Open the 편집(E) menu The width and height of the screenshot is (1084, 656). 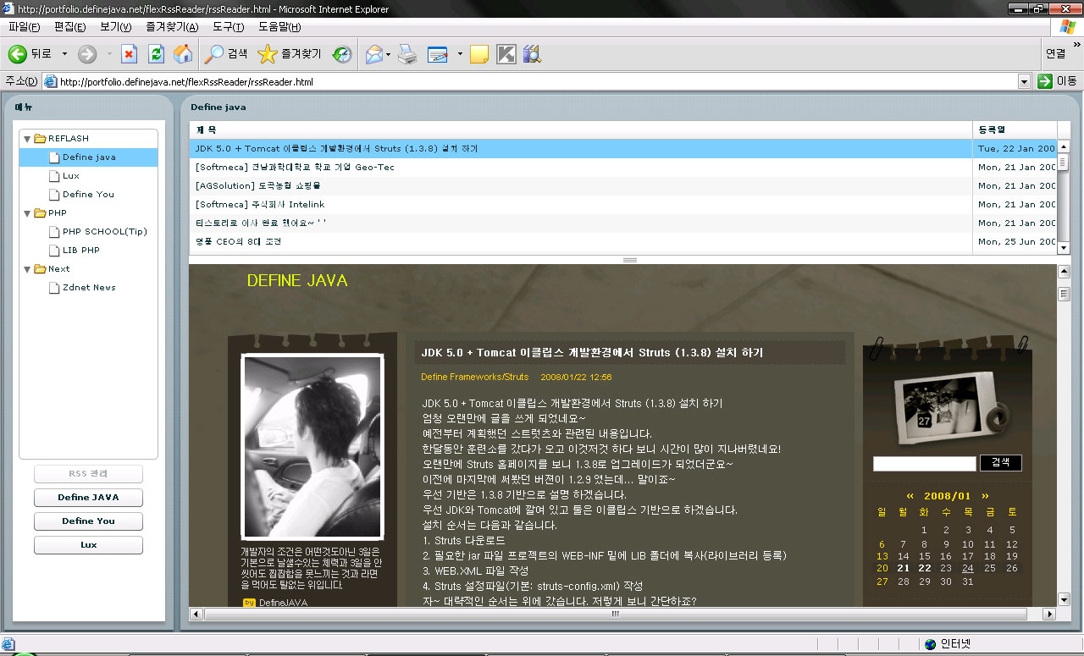click(69, 27)
